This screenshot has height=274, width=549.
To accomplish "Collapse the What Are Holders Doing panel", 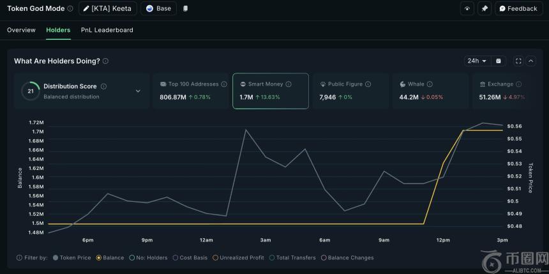I will pyautogui.click(x=531, y=61).
